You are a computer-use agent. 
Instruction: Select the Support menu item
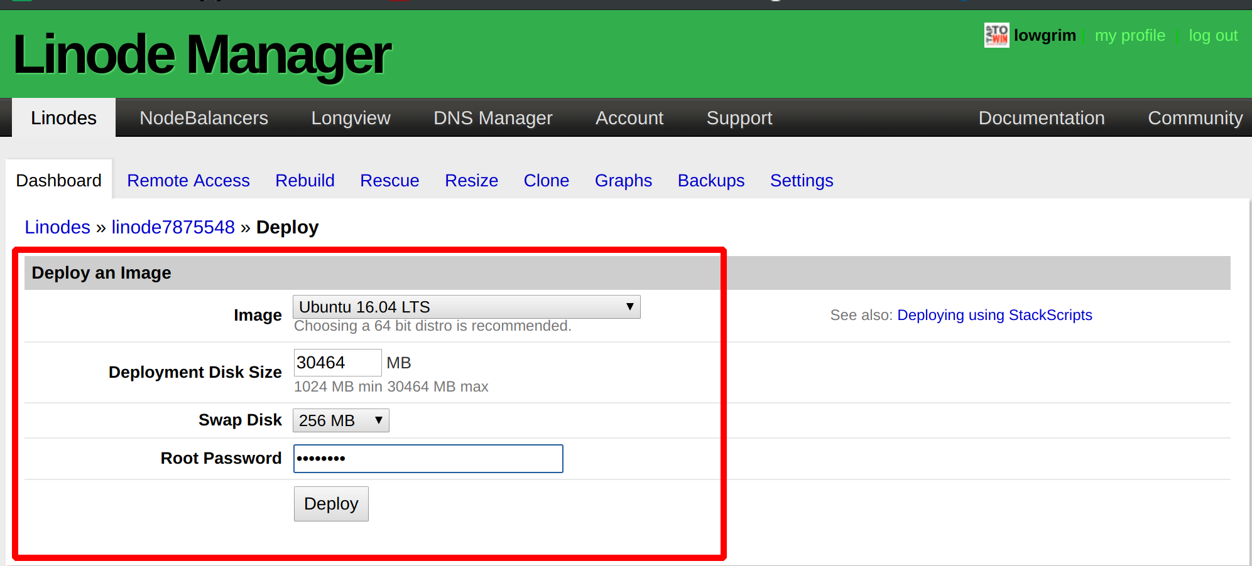tap(739, 118)
